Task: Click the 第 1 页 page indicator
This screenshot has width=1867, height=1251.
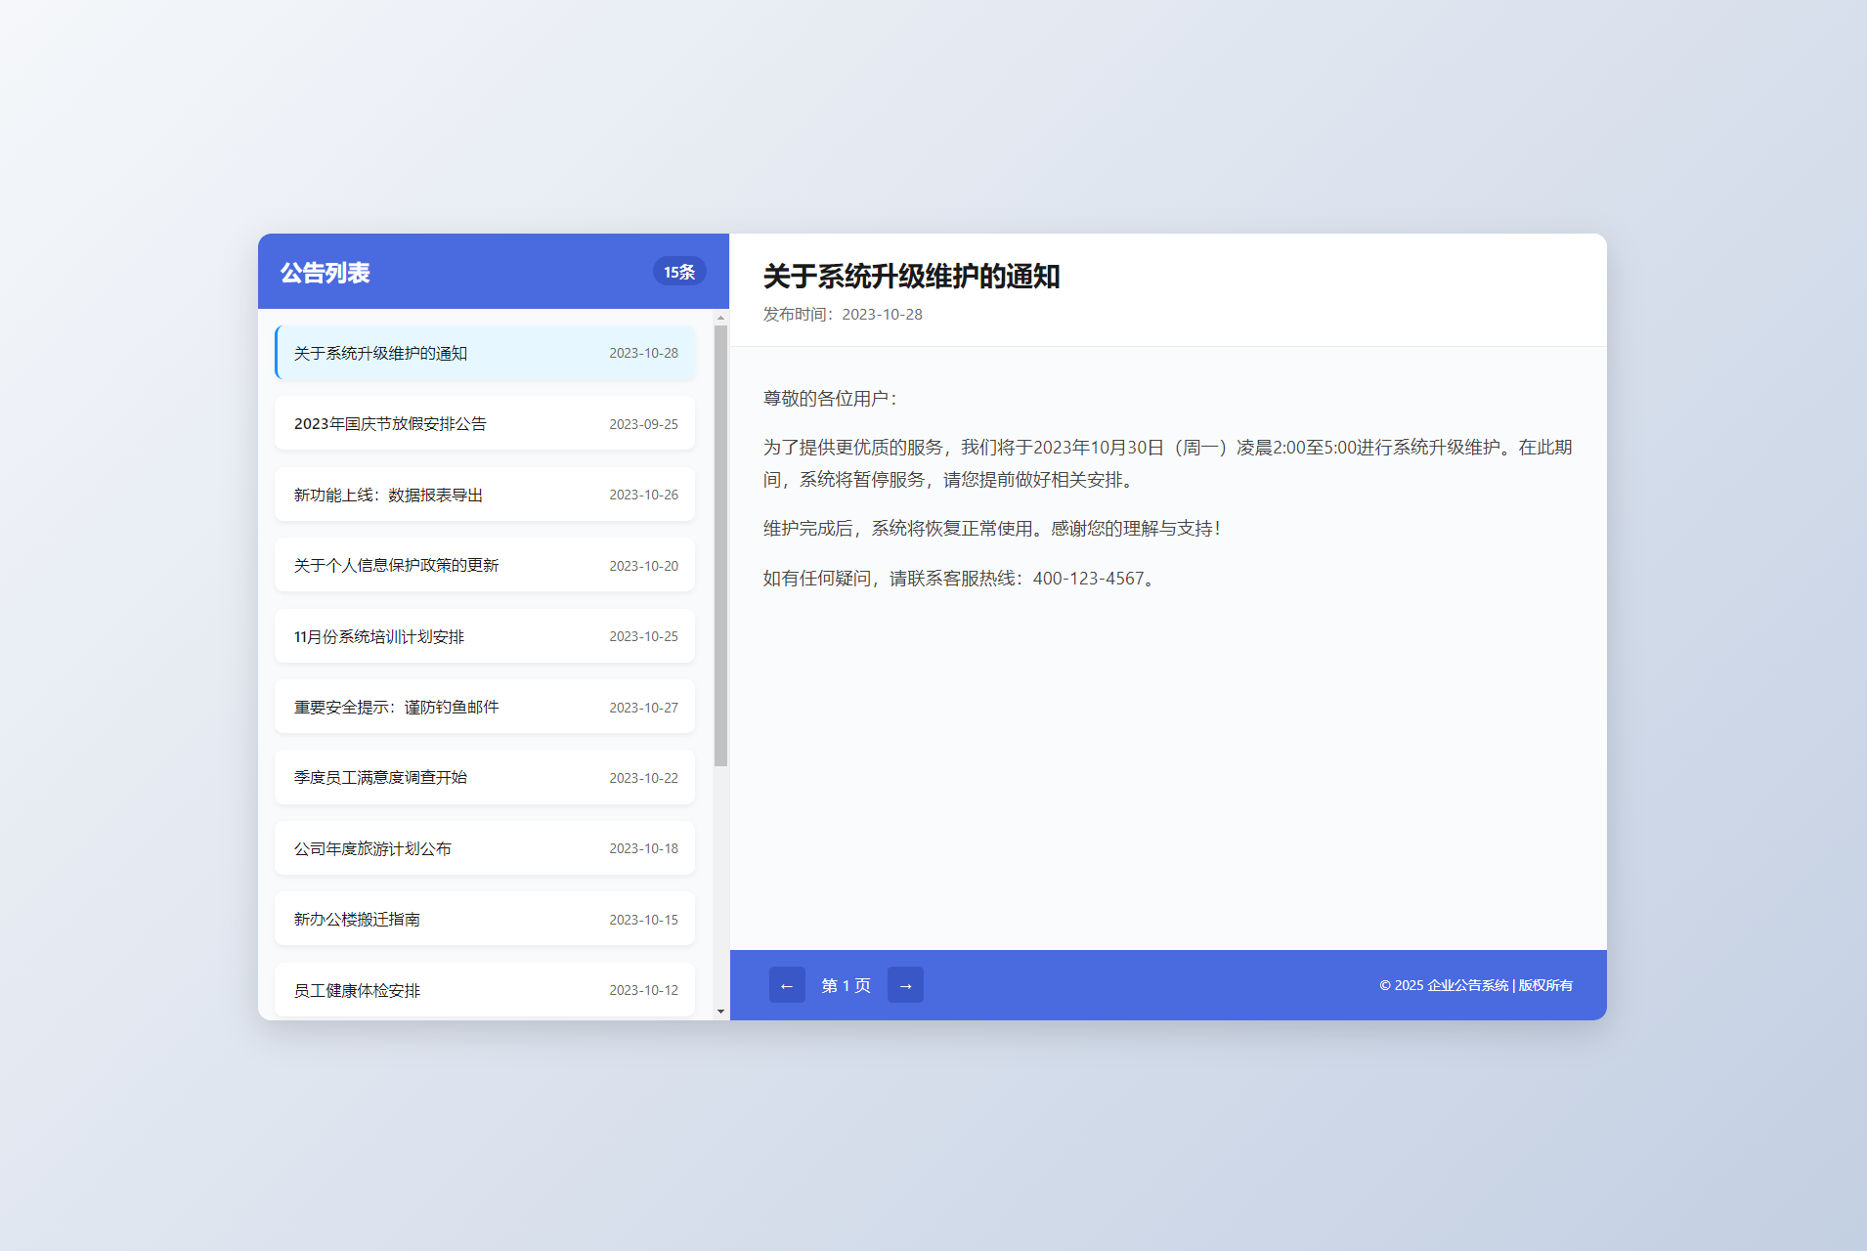Action: tap(846, 985)
